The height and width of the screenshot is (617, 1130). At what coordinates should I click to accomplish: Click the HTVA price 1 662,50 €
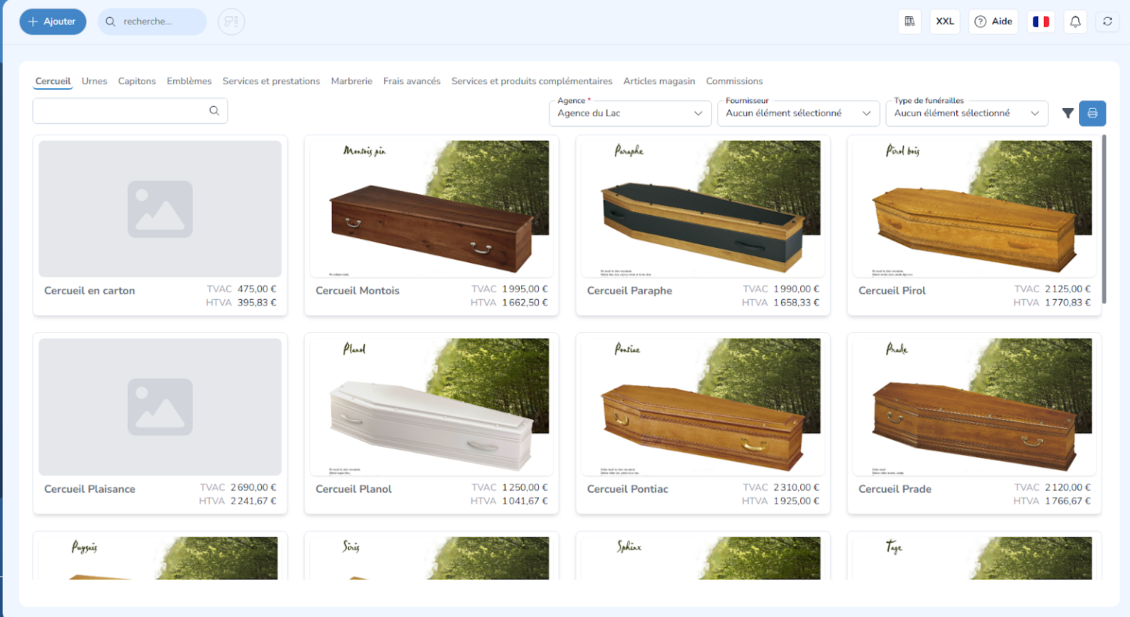pyautogui.click(x=525, y=302)
